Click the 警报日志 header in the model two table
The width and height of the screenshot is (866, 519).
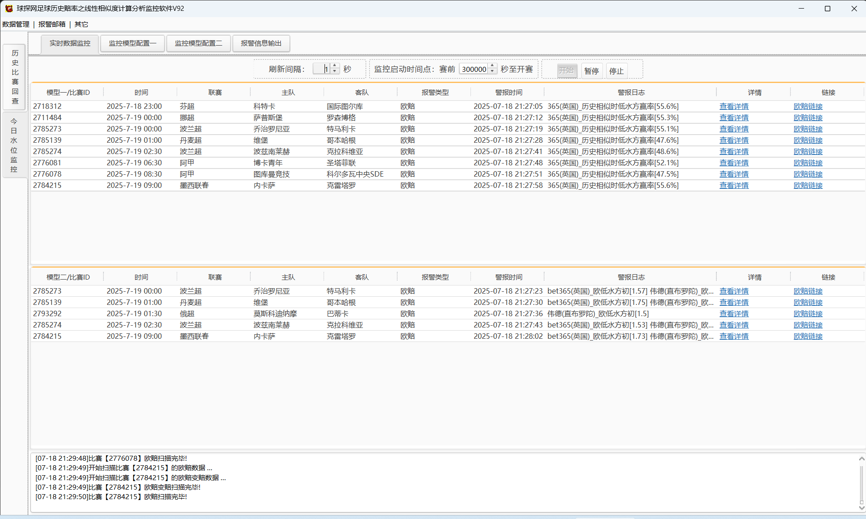point(631,277)
